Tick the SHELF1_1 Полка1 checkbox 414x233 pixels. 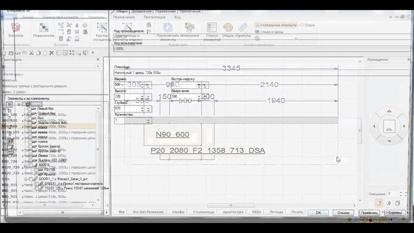point(37,184)
